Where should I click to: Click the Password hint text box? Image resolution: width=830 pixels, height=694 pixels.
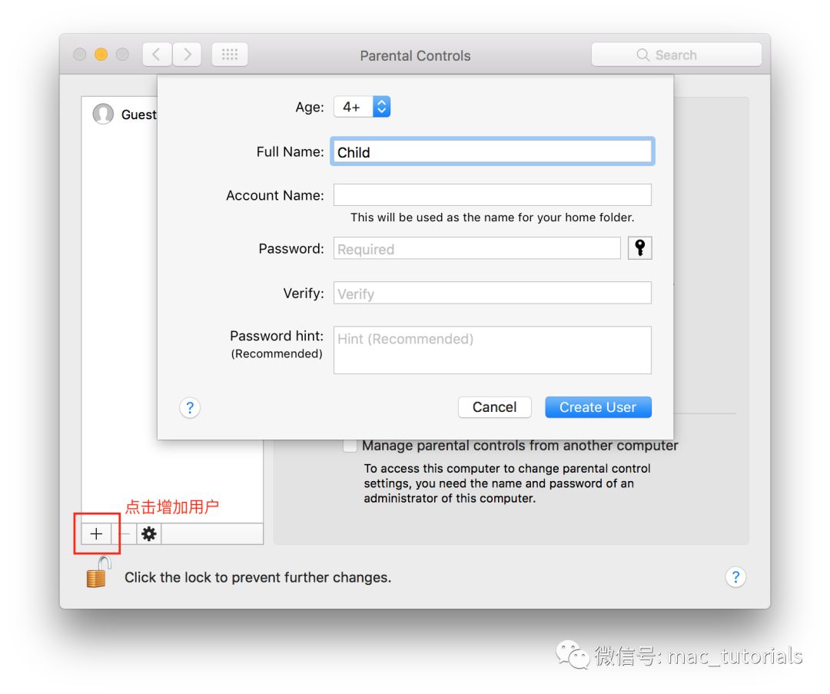[x=492, y=350]
